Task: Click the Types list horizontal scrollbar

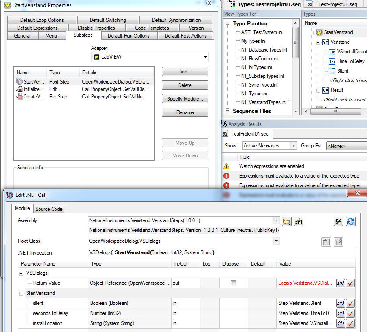Action: [x=335, y=112]
